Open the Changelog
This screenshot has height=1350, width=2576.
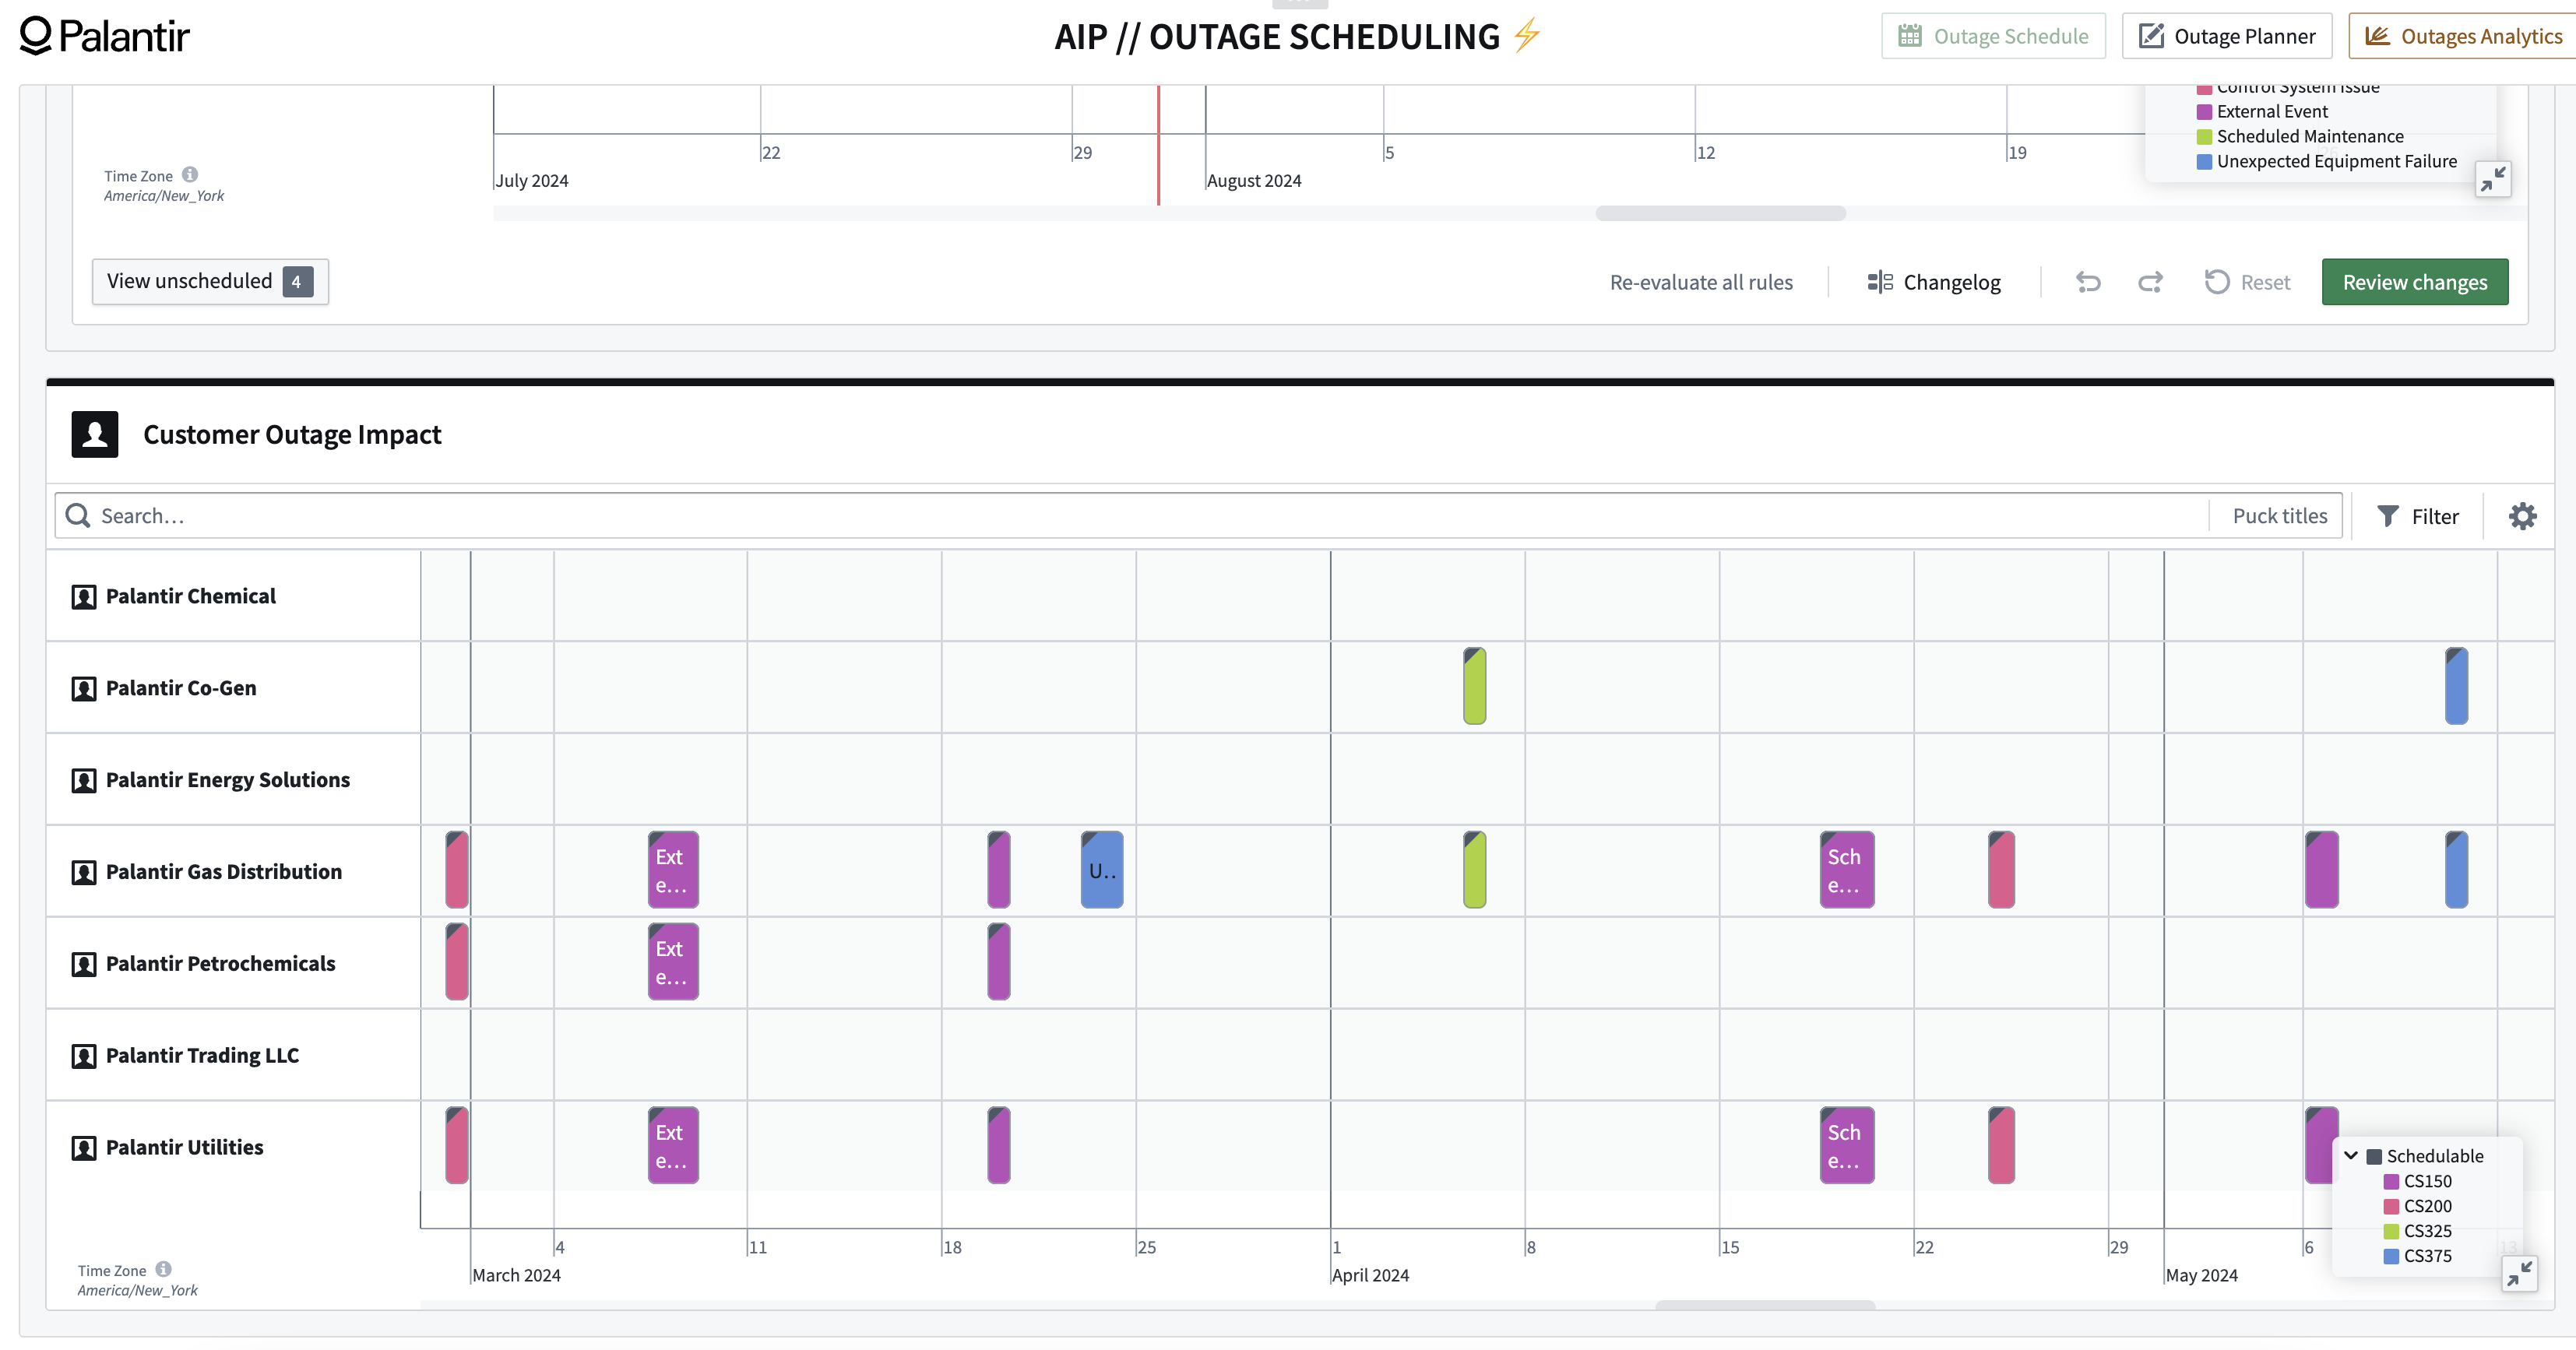click(1934, 282)
